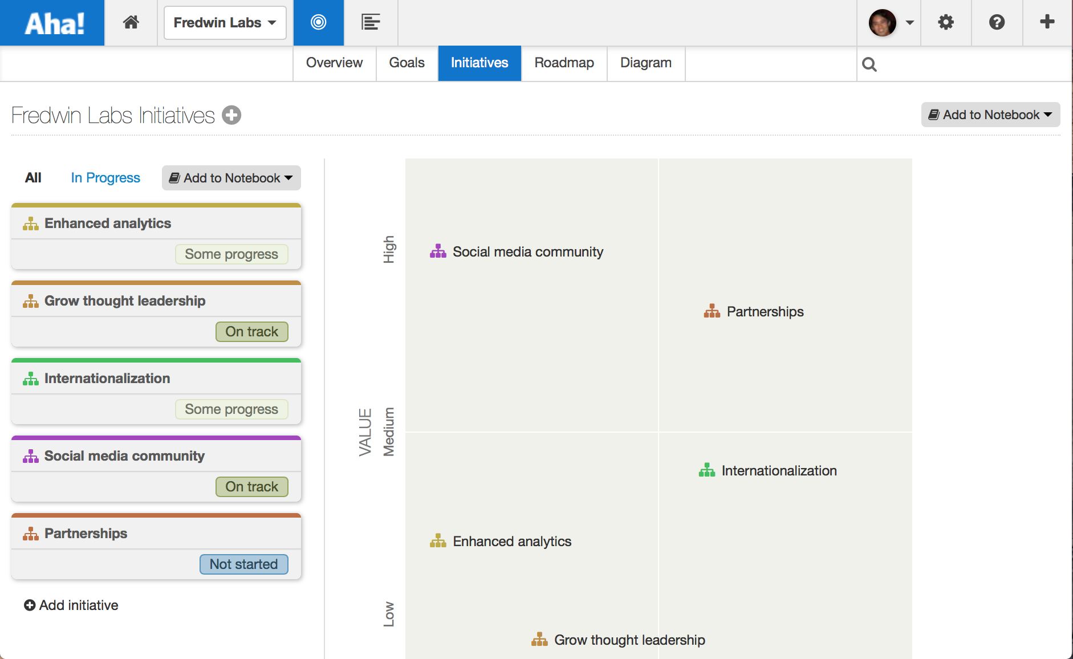Click the On track badge on Grow thought leadership

coord(251,331)
